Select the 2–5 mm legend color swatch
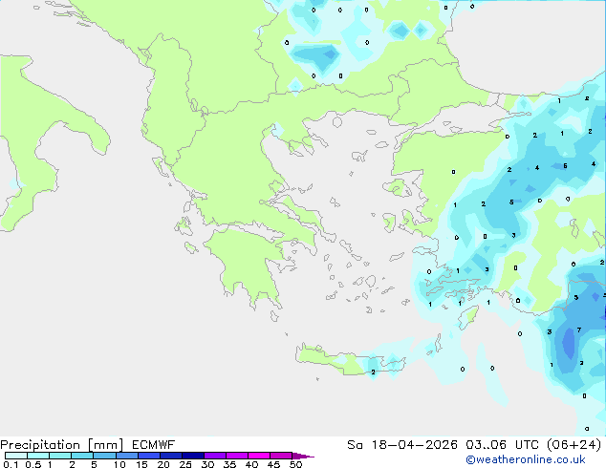The width and height of the screenshot is (606, 468). (x=82, y=456)
